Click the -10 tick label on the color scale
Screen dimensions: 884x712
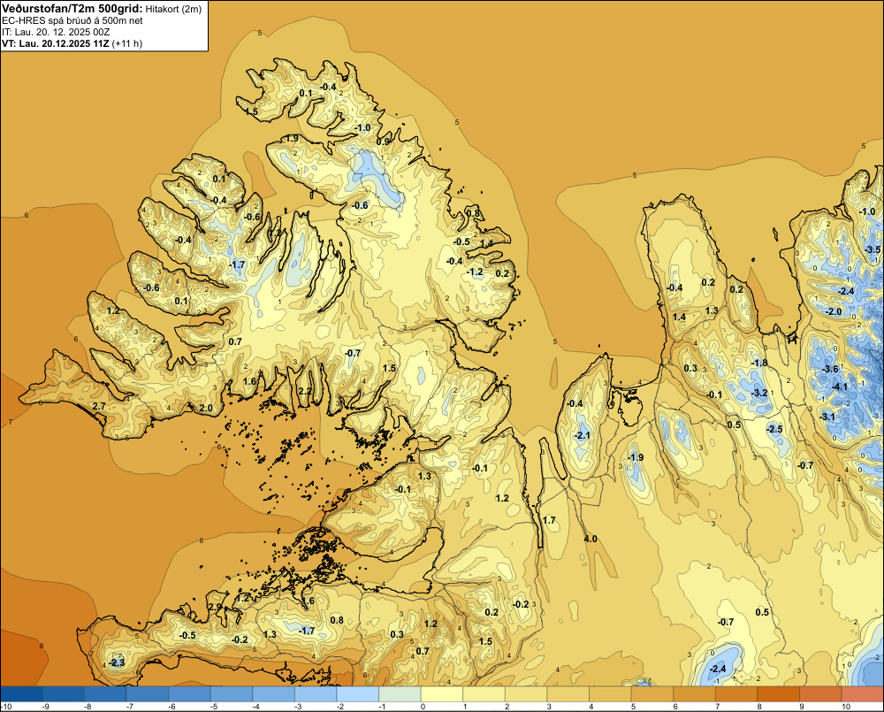click(7, 707)
